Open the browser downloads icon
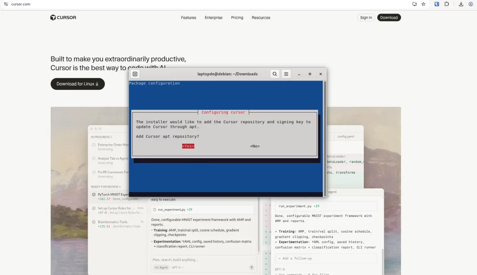Viewport: 477px width, 275px height. pyautogui.click(x=461, y=4)
